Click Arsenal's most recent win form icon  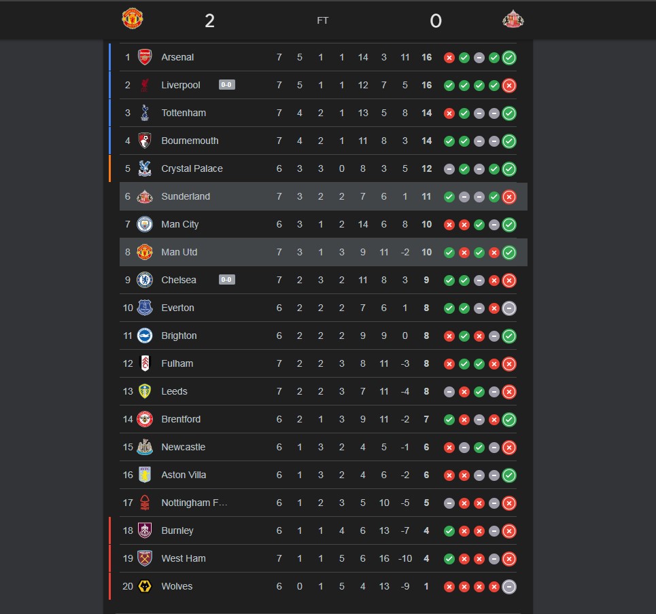pos(509,58)
